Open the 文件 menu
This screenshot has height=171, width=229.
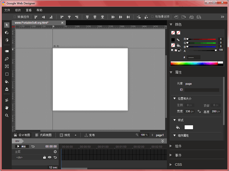pos(7,10)
